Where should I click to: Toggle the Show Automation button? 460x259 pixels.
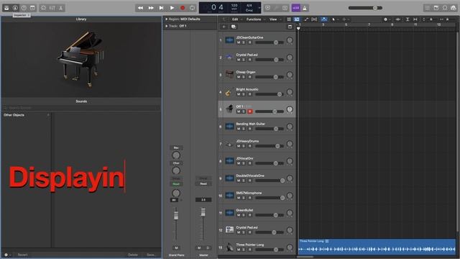coord(305,19)
